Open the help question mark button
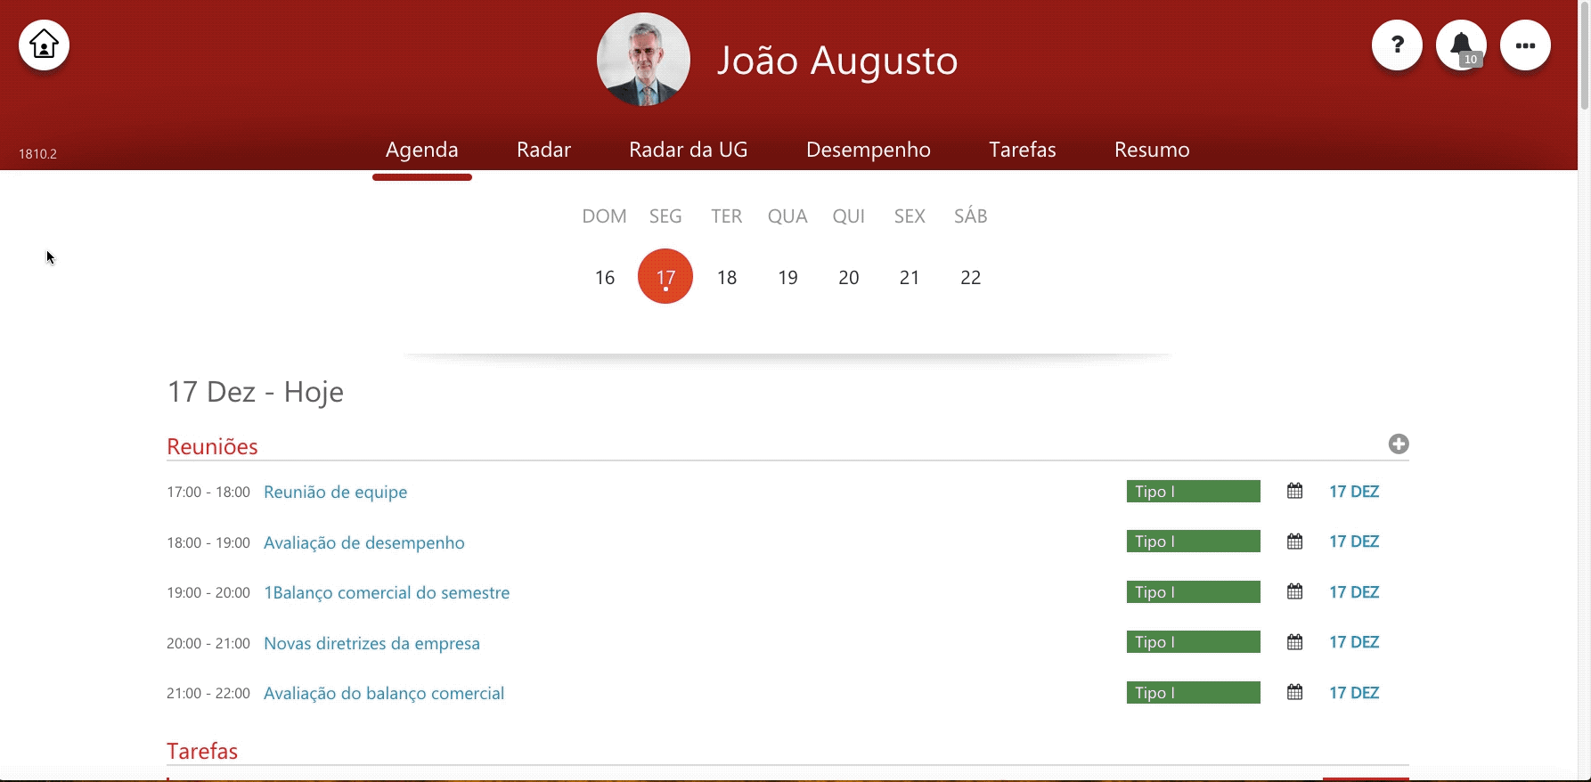 point(1397,45)
